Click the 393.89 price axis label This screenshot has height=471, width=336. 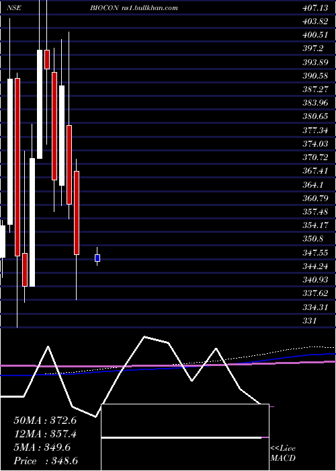[x=315, y=62]
